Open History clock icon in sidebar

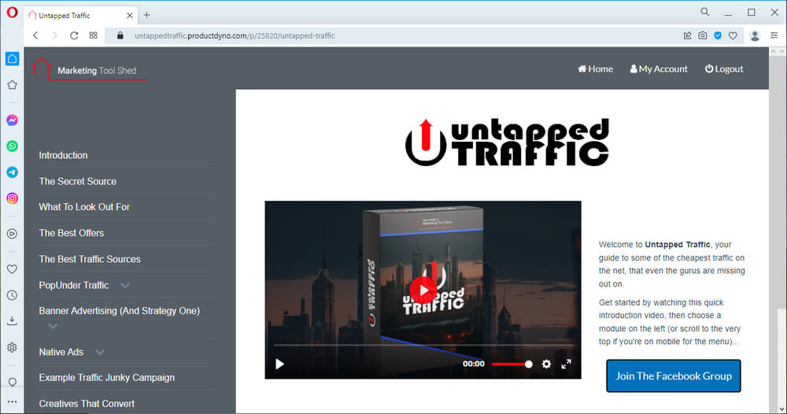(x=12, y=295)
